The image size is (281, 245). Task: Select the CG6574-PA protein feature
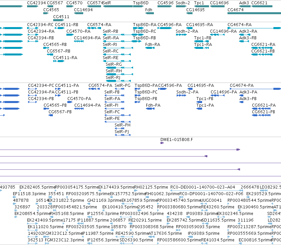[94, 89]
